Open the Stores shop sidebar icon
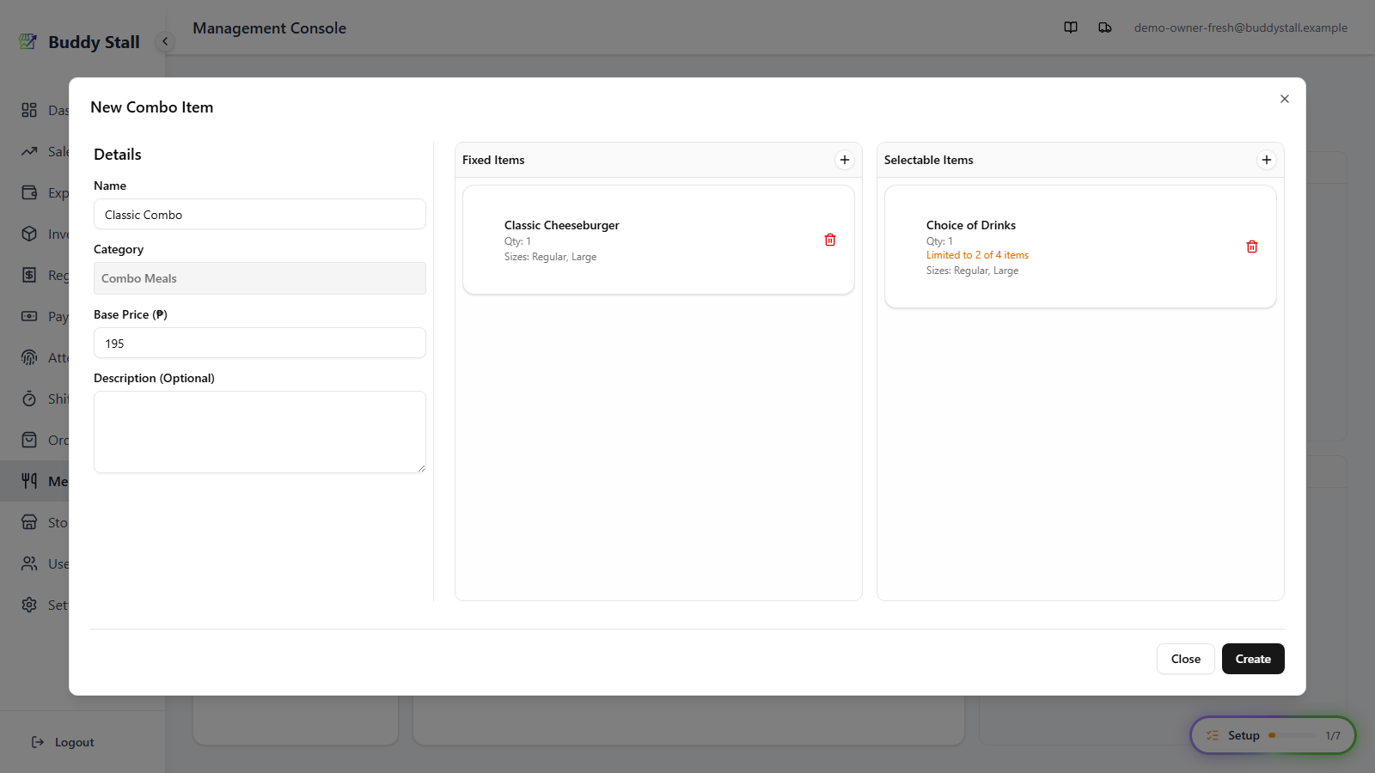The image size is (1375, 773). coord(29,522)
